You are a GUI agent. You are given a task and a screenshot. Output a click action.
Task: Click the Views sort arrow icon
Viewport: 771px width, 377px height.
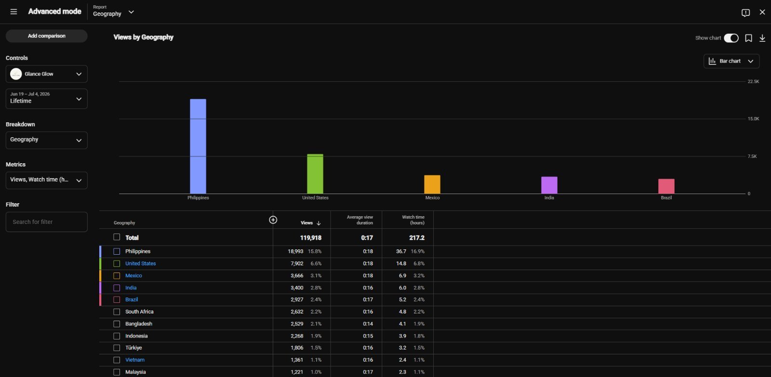[319, 223]
